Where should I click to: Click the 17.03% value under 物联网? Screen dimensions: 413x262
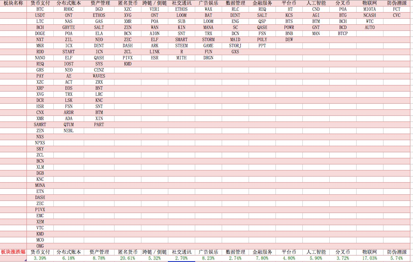click(370, 258)
